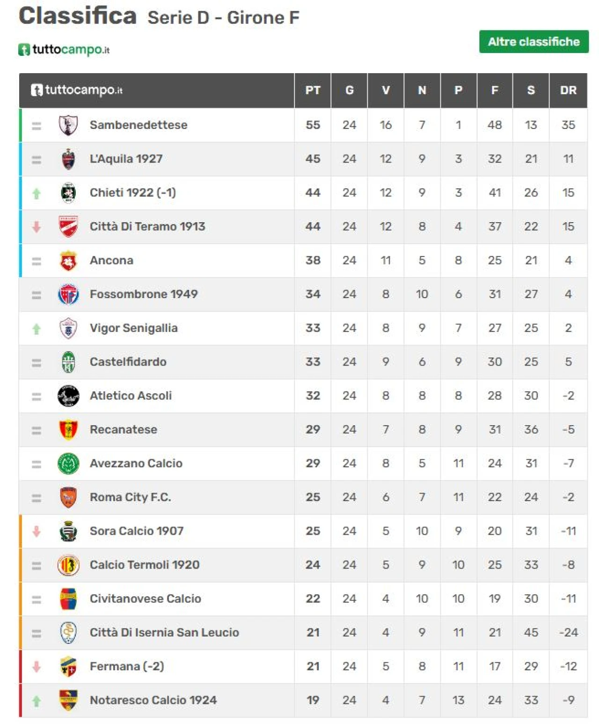Click the Calcio Termoli 1920 crest
This screenshot has width=599, height=727.
click(x=68, y=565)
